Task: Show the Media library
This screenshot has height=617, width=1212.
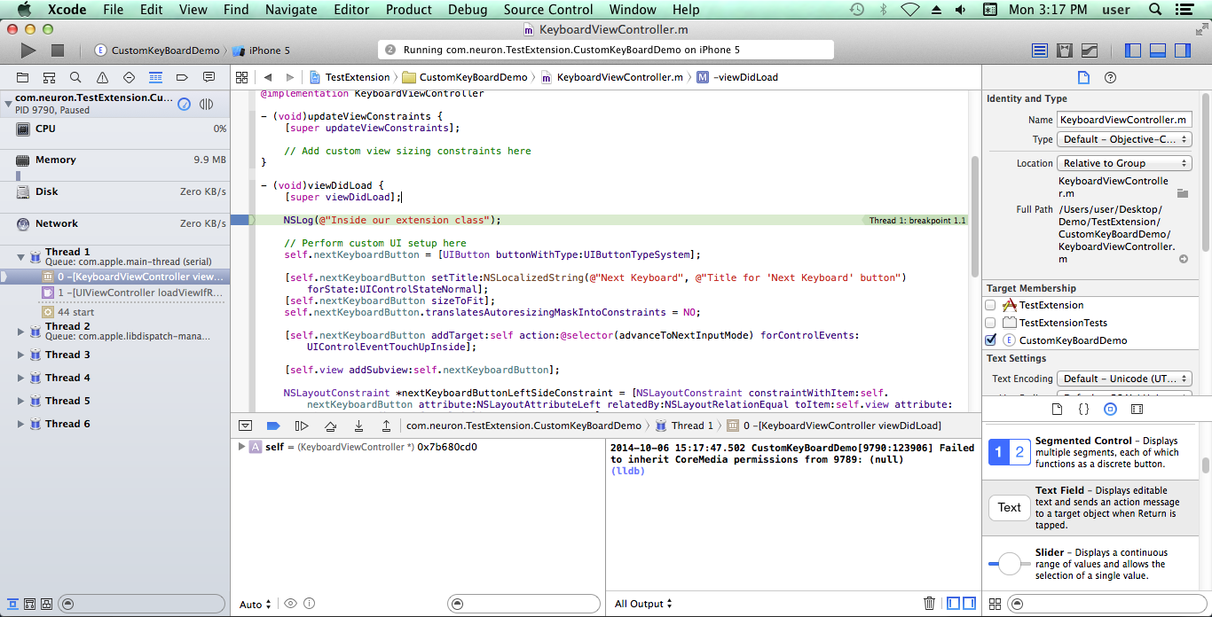Action: [1137, 410]
